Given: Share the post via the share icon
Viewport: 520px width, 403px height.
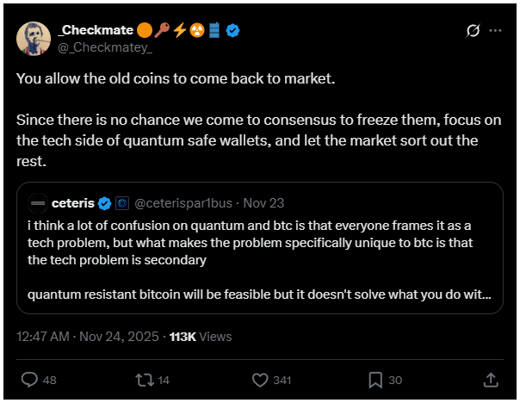Looking at the screenshot, I should (x=490, y=379).
